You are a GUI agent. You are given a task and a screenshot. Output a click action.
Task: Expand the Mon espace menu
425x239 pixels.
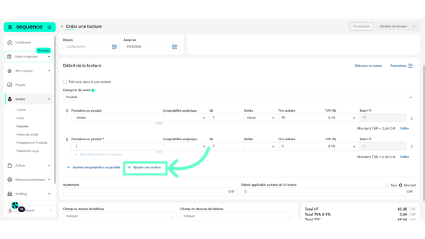49,71
